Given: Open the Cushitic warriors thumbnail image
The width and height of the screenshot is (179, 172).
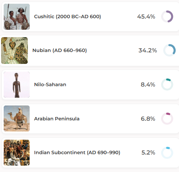Looking at the screenshot, I should [17, 17].
